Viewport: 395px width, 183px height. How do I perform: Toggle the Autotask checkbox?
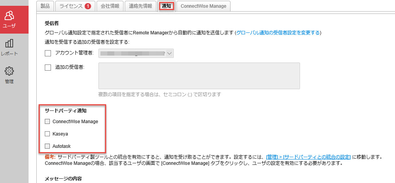pyautogui.click(x=47, y=146)
